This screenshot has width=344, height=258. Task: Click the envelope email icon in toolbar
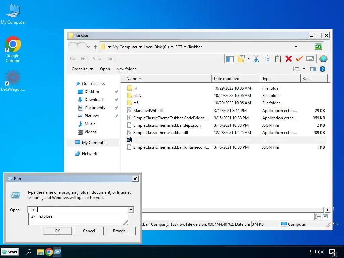pos(310,58)
